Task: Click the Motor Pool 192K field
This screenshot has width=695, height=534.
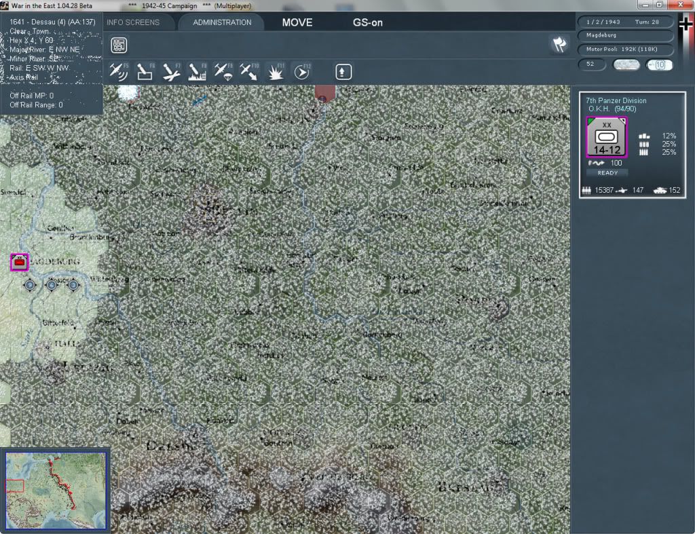Action: (625, 49)
